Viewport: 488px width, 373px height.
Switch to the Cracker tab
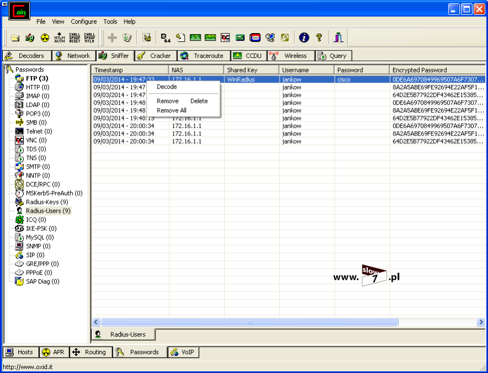(x=155, y=56)
